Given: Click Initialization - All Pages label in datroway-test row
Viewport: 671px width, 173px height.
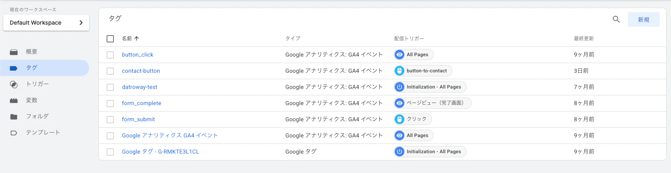Looking at the screenshot, I should [434, 87].
